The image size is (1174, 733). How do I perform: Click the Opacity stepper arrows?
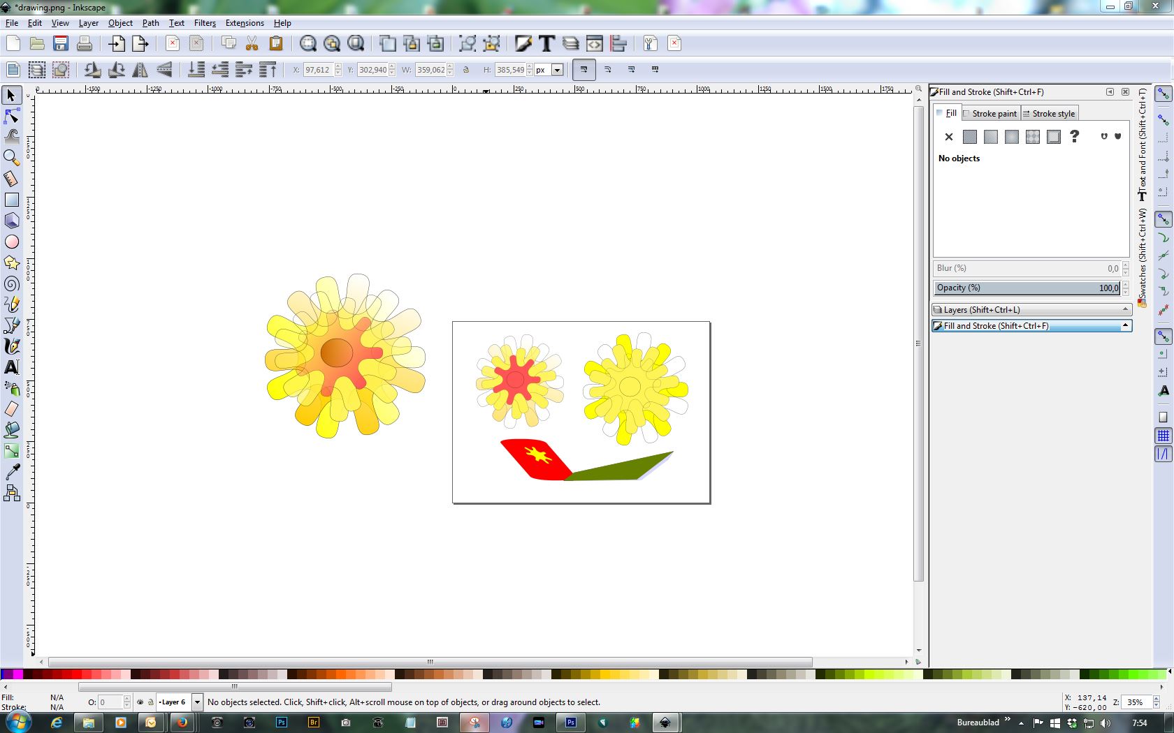[1125, 288]
